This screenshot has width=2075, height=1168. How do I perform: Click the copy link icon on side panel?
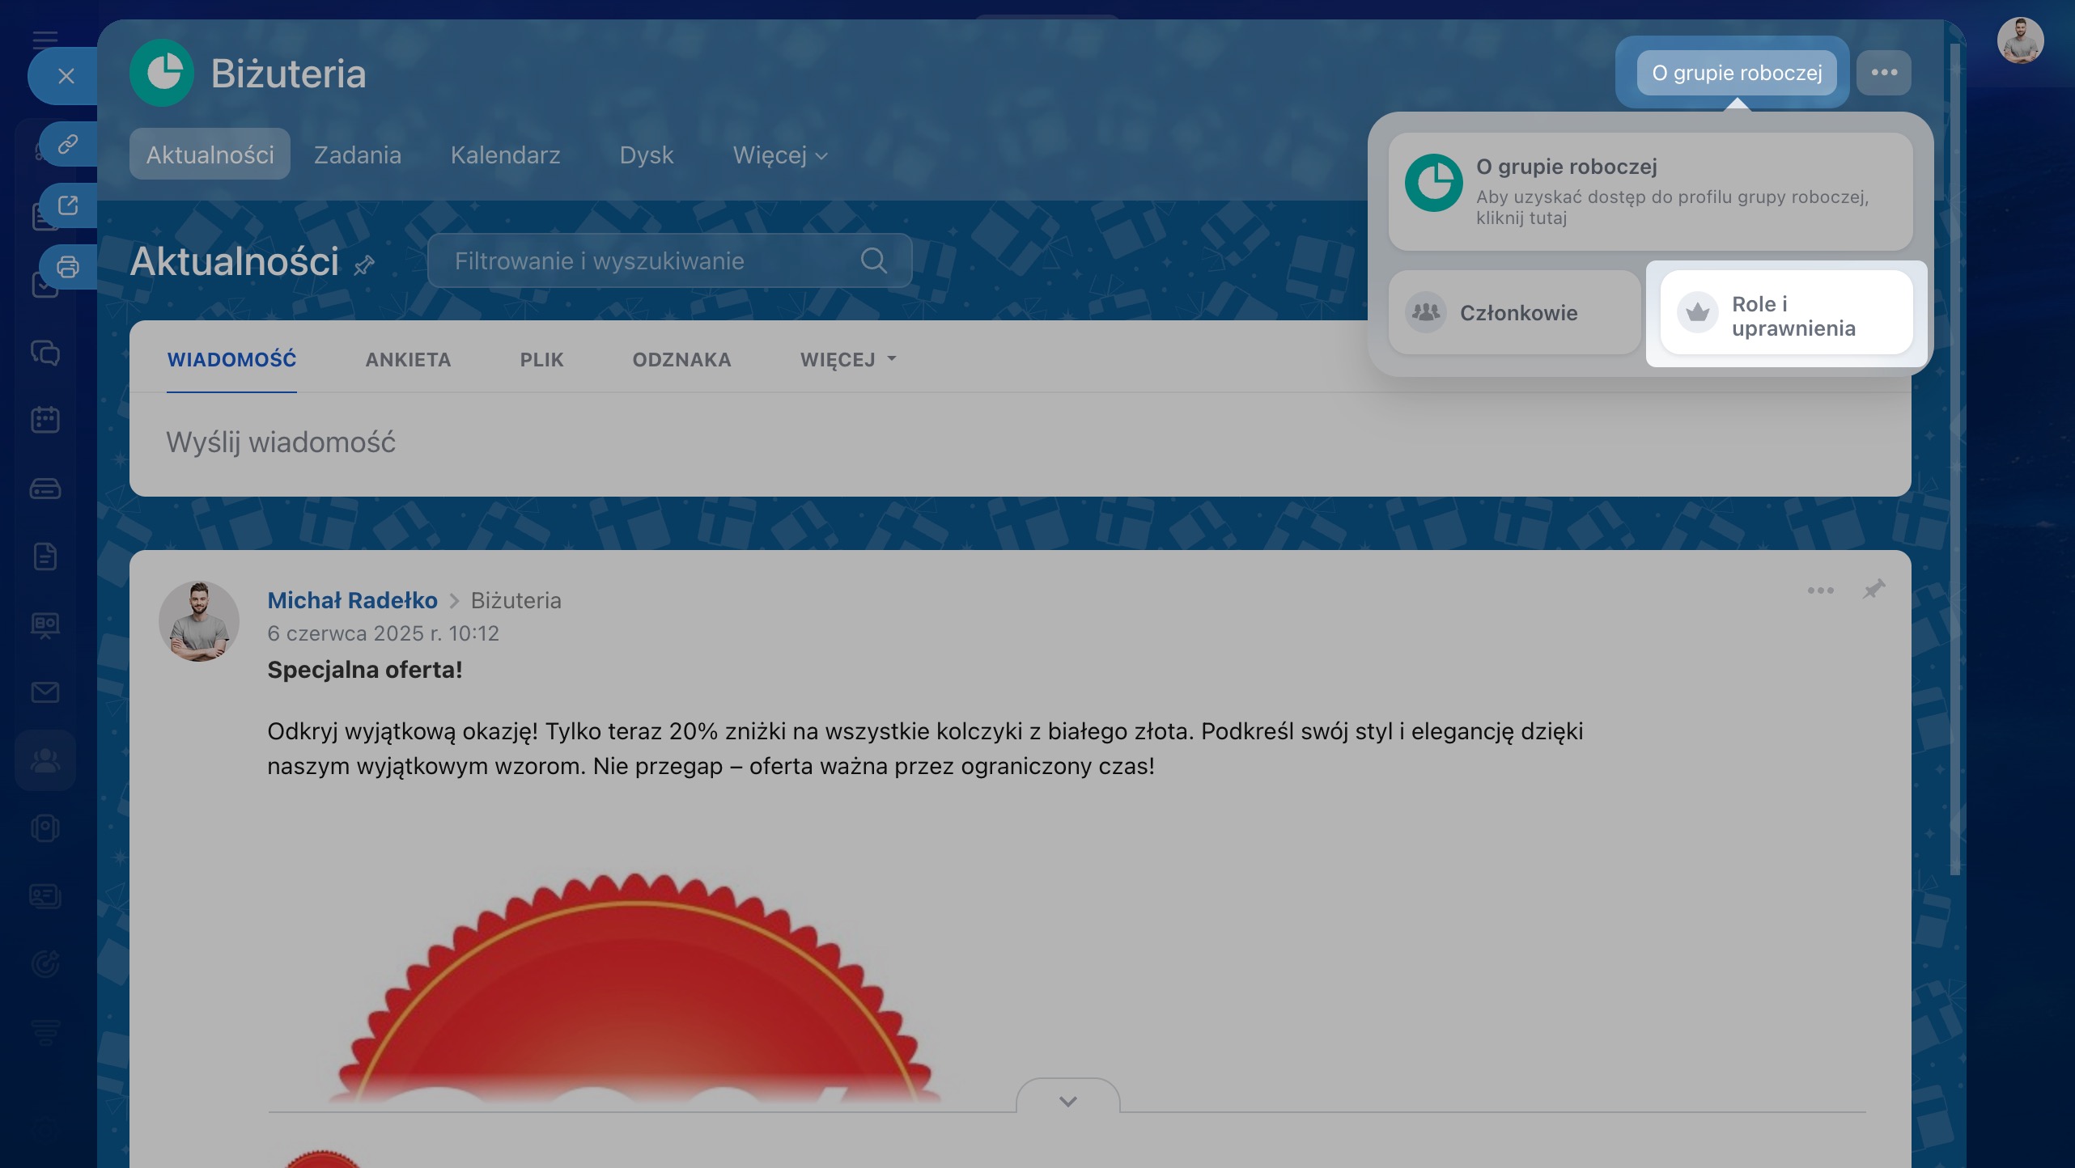pyautogui.click(x=68, y=144)
